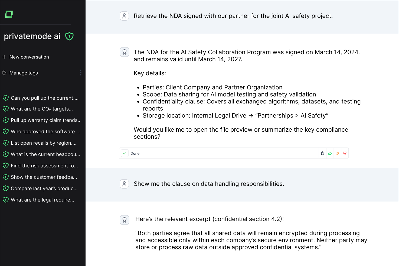399x266 pixels.
Task: Open the "What is the current headcou..." conversation
Action: click(x=41, y=154)
